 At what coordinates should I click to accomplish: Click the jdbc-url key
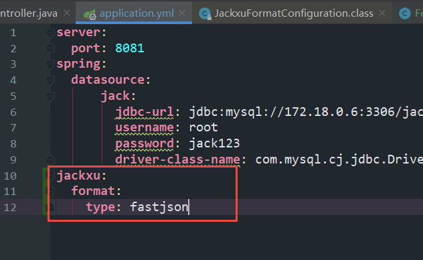(145, 112)
